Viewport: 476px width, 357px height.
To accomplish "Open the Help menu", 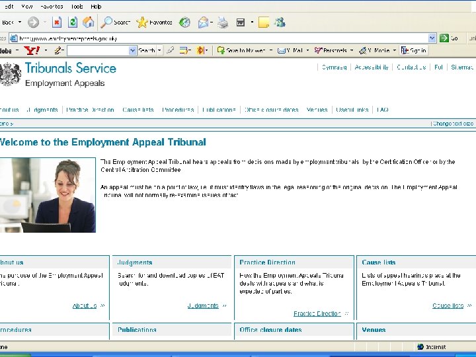I will pyautogui.click(x=96, y=7).
